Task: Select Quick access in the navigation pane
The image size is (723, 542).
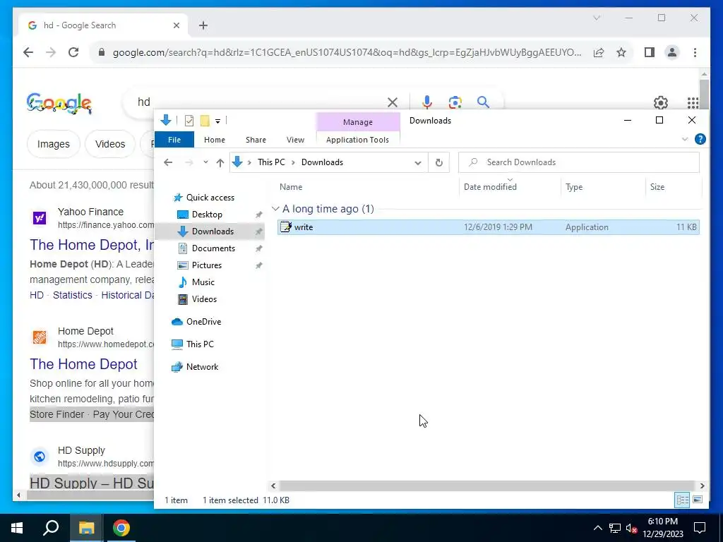Action: [x=210, y=198]
